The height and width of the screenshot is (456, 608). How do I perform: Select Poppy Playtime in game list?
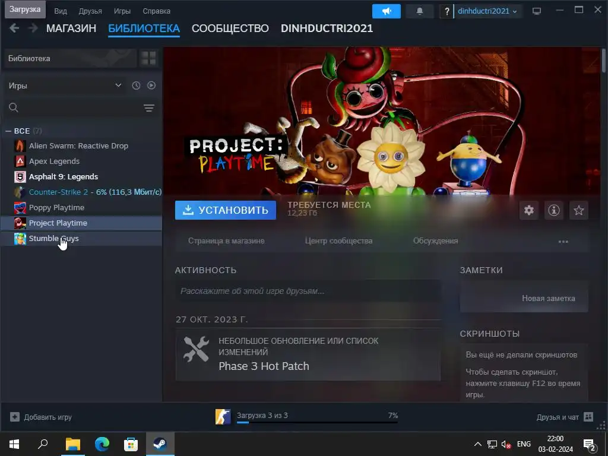coord(81,207)
